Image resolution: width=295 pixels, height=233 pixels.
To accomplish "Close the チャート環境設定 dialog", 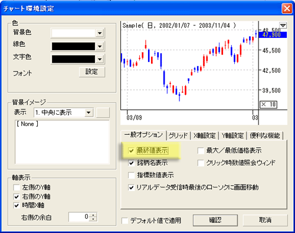I will coord(287,9).
